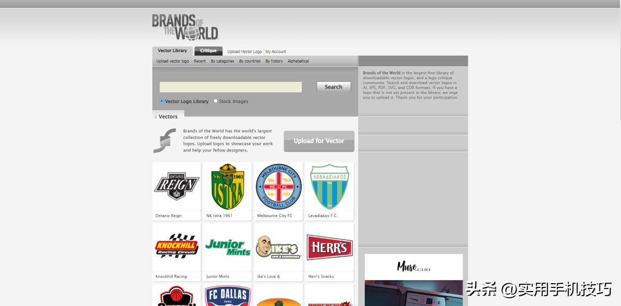Select the Vector Logo Library radio button

pos(161,101)
